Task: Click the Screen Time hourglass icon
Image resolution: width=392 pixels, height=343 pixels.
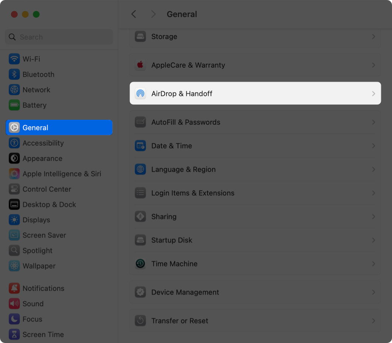Action: click(14, 334)
